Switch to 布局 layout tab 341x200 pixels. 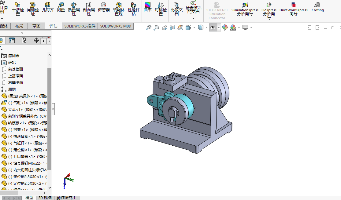tap(19, 26)
